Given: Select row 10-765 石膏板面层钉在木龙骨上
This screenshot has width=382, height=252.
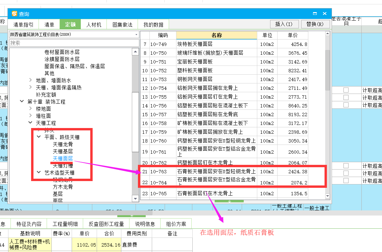Looking at the screenshot, I should 224,193.
